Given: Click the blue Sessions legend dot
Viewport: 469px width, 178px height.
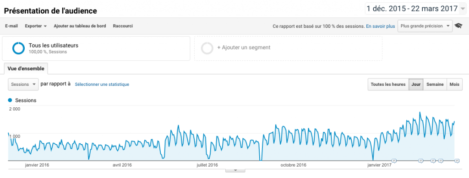Looking at the screenshot, I should click(11, 100).
